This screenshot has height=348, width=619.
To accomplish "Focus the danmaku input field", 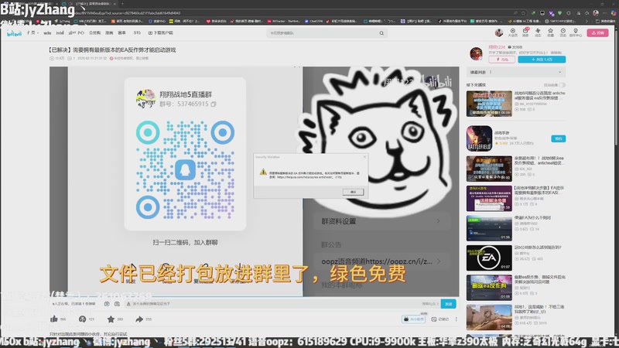I will click(x=272, y=304).
